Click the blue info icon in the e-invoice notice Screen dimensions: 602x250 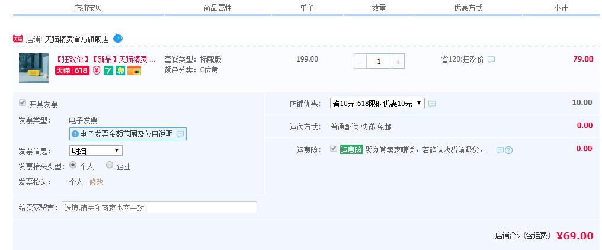click(75, 134)
